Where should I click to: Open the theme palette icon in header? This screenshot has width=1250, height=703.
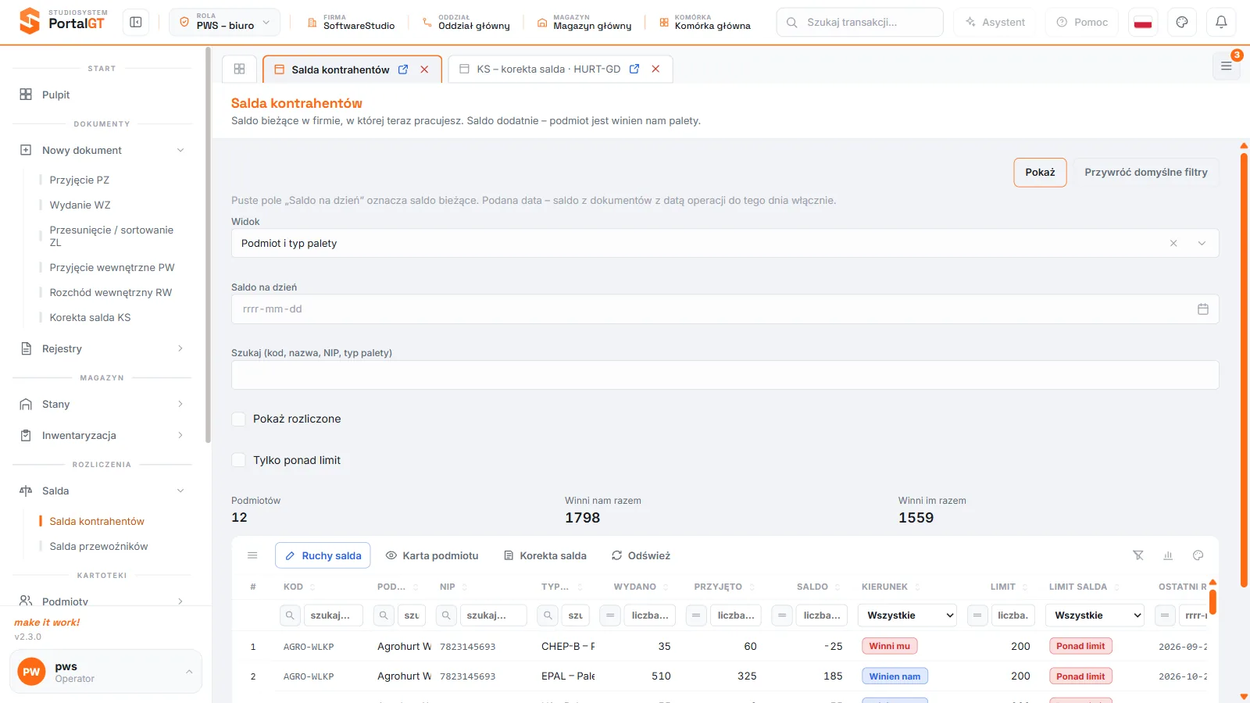pos(1182,22)
